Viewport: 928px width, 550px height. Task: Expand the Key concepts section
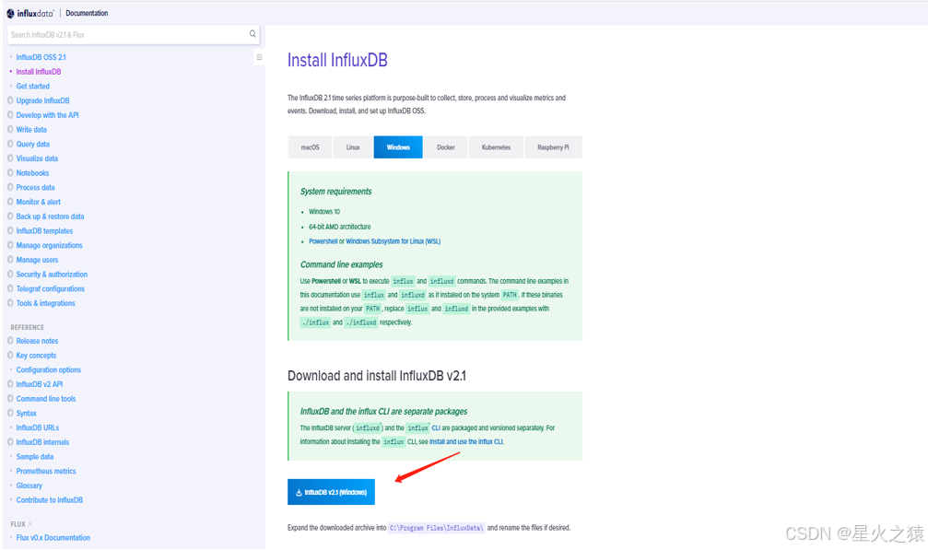click(x=10, y=355)
